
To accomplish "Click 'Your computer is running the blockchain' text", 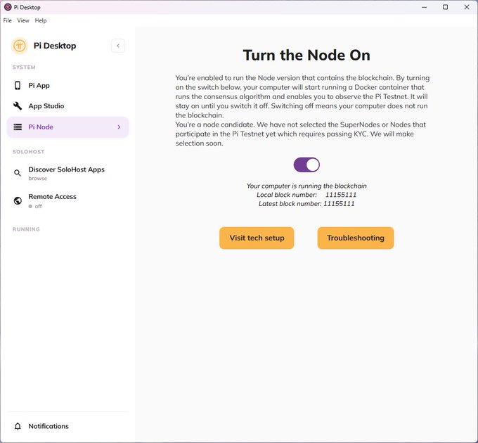I will tap(306, 186).
